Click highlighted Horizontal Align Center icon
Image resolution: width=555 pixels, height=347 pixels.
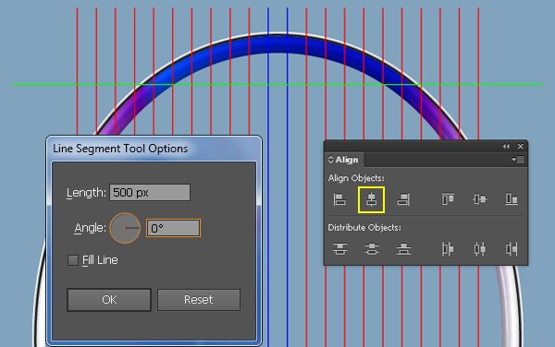371,199
